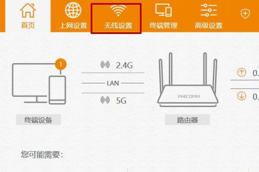259x172 pixels.
Task: Open the 高级设置 tab label
Action: [208, 26]
